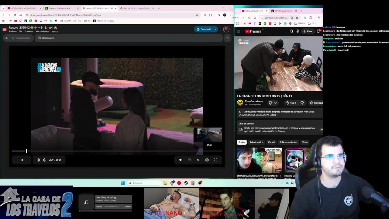Open File Explorer from taskbar
Screen dimensions: 389x219
pyautogui.click(x=165, y=183)
